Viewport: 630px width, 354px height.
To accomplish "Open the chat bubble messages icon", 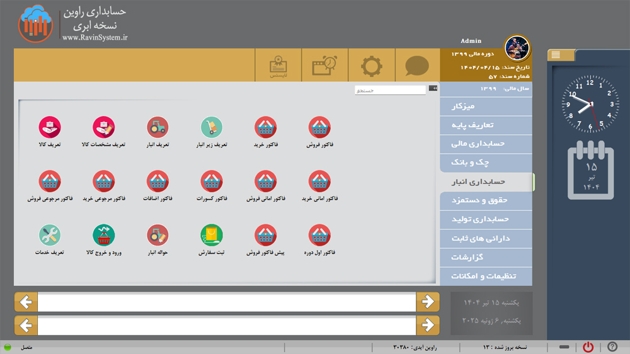I will tap(416, 66).
